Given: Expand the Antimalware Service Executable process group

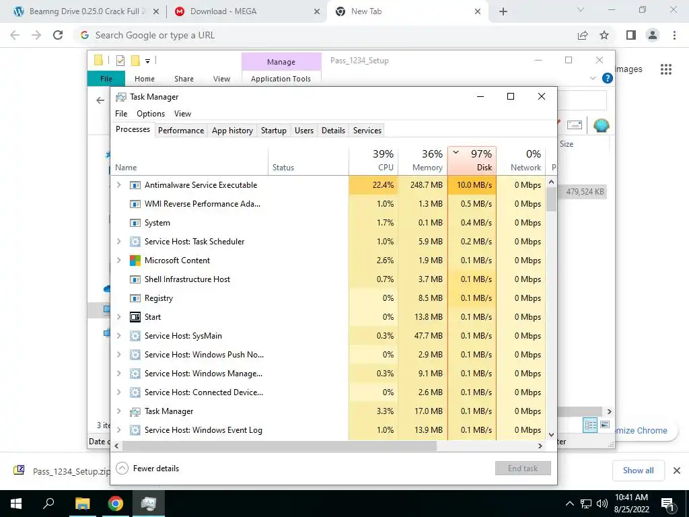Looking at the screenshot, I should tap(118, 185).
